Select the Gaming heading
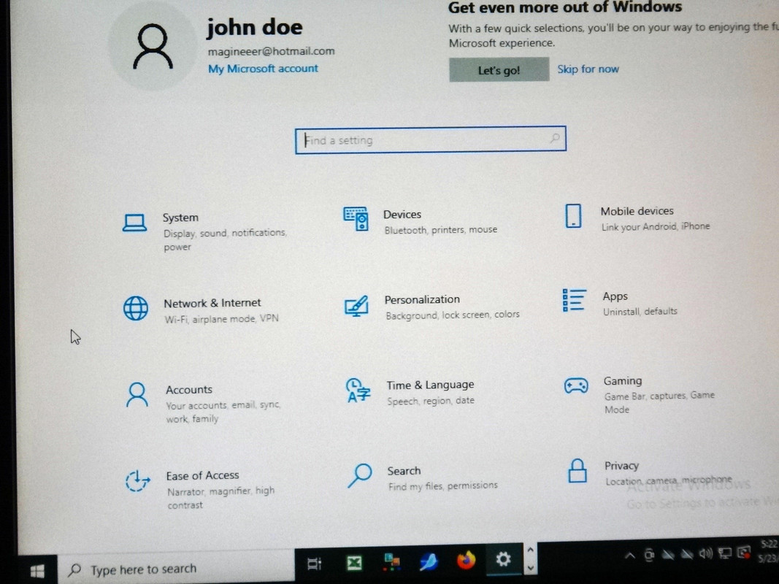The image size is (779, 584). pyautogui.click(x=623, y=381)
